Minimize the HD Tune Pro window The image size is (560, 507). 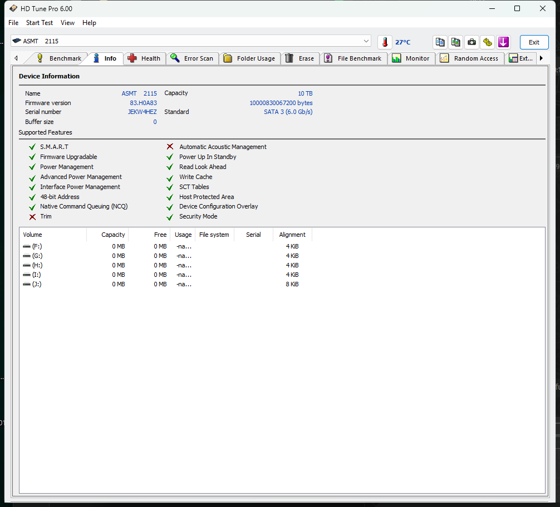492,8
